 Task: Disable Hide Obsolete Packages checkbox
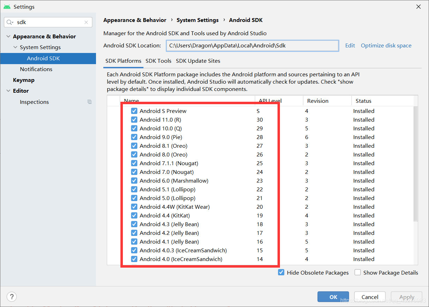coord(281,273)
